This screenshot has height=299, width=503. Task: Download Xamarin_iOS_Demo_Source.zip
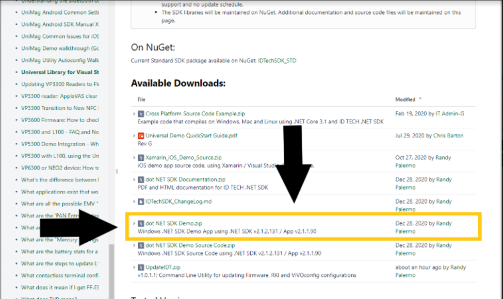click(183, 158)
